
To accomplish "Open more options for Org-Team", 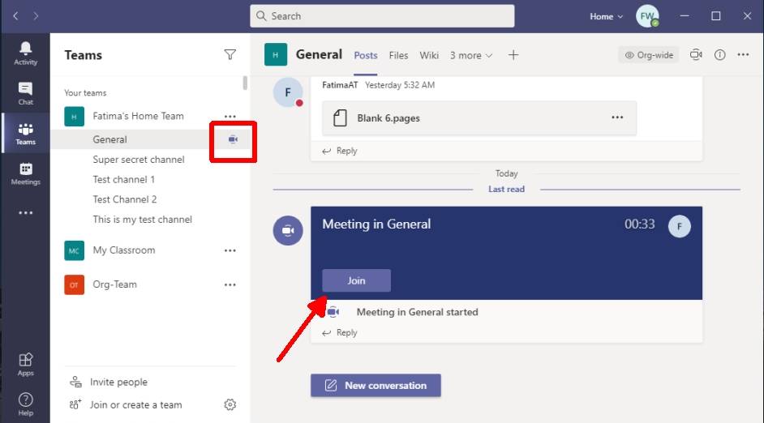I will coord(230,284).
